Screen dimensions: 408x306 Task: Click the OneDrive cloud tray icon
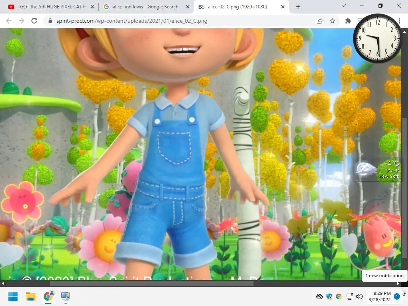pos(319,296)
